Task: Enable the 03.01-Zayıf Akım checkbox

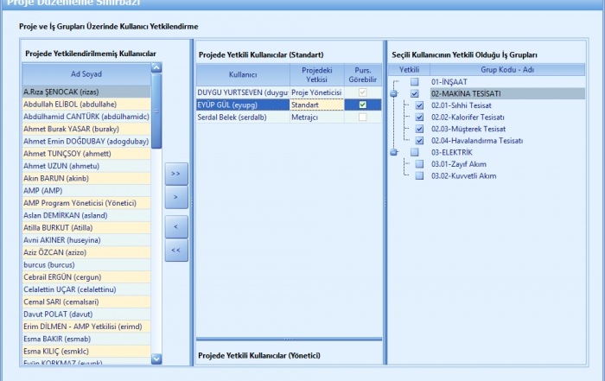Action: [x=419, y=164]
